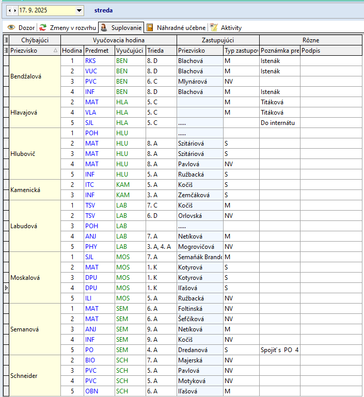The image size is (364, 397).
Task: Open the date picker dropdown arrow
Action: 79,10
